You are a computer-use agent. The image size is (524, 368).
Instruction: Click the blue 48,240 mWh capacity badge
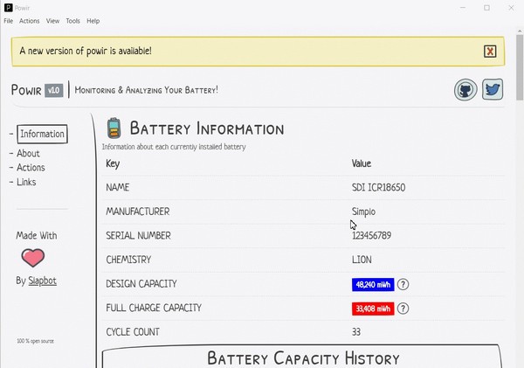[372, 284]
